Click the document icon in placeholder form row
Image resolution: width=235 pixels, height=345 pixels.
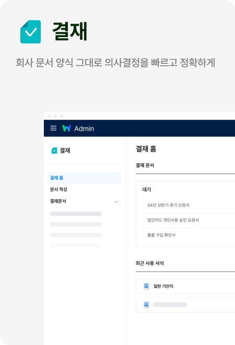(146, 305)
